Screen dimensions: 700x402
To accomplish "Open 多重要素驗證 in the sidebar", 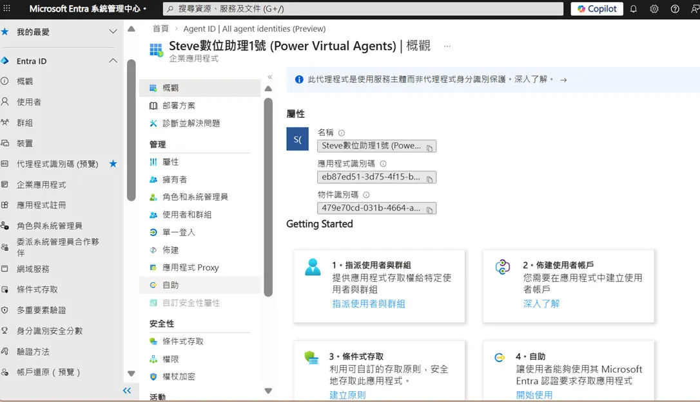I will tap(41, 310).
